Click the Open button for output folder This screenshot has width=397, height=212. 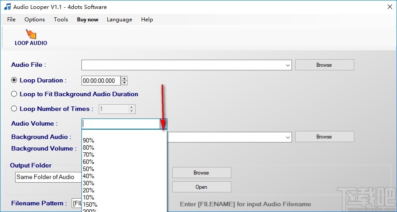pos(202,187)
